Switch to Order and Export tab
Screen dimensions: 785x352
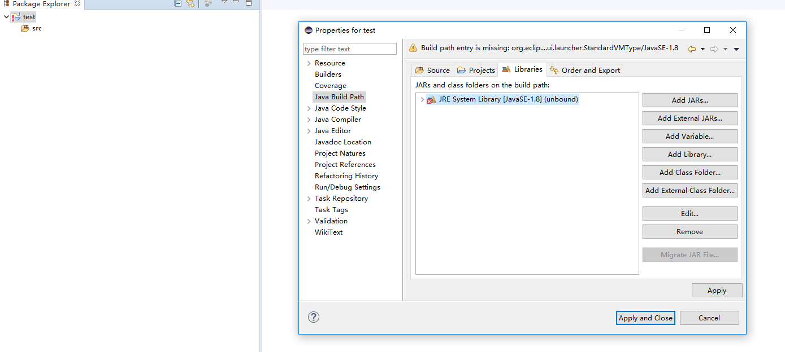click(x=585, y=70)
